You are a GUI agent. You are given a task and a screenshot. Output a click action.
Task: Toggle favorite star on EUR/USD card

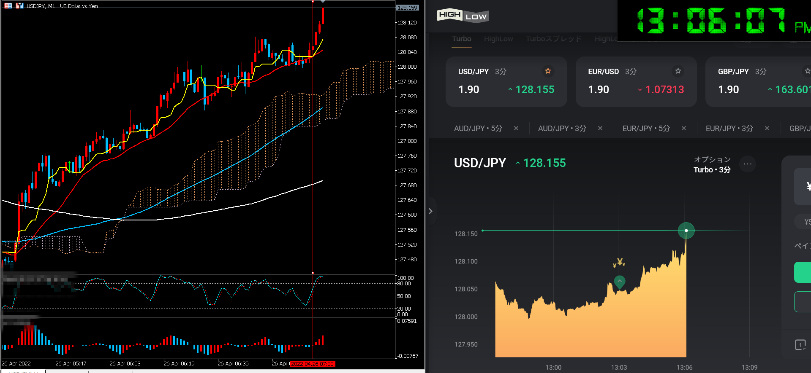[x=678, y=71]
